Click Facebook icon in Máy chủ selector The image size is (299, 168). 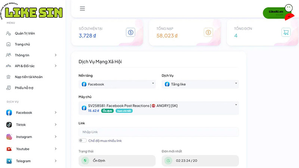84,108
